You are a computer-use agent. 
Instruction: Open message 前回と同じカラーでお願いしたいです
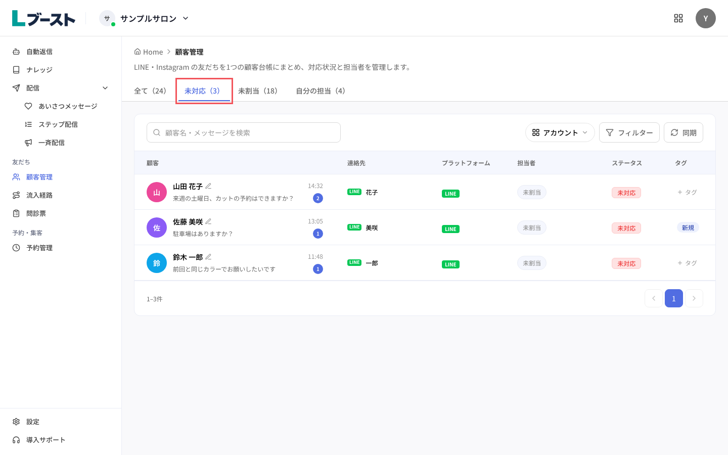(x=224, y=269)
